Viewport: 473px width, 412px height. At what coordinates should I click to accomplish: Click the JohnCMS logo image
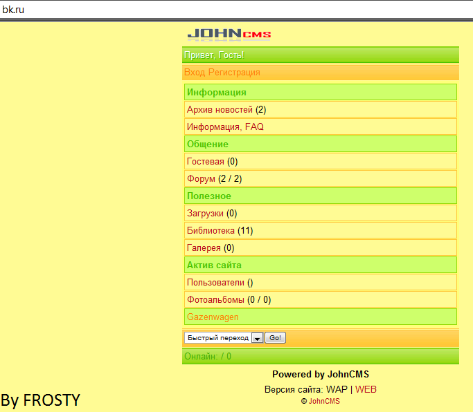229,35
